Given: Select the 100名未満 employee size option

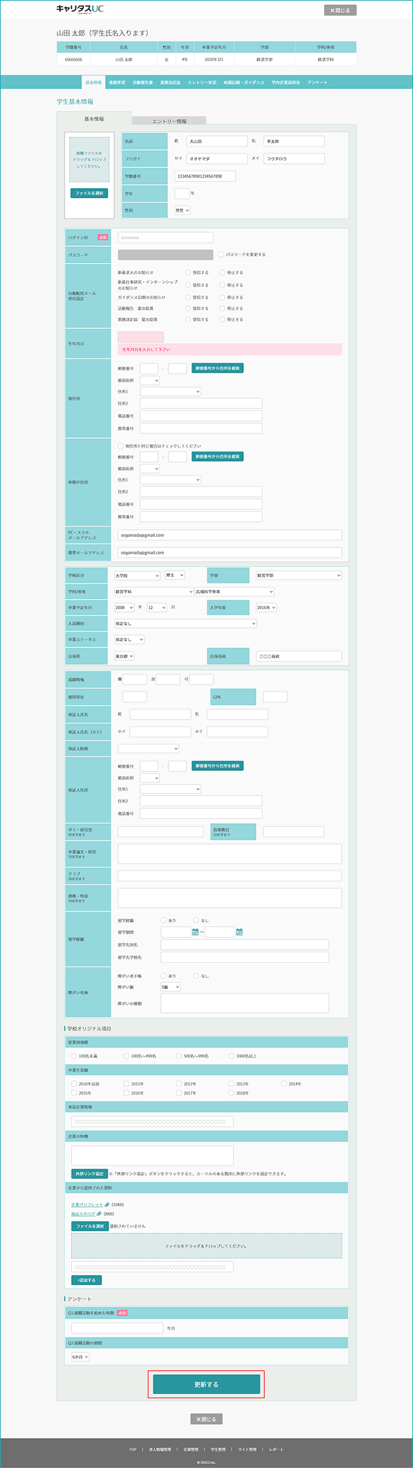Looking at the screenshot, I should tap(74, 1056).
